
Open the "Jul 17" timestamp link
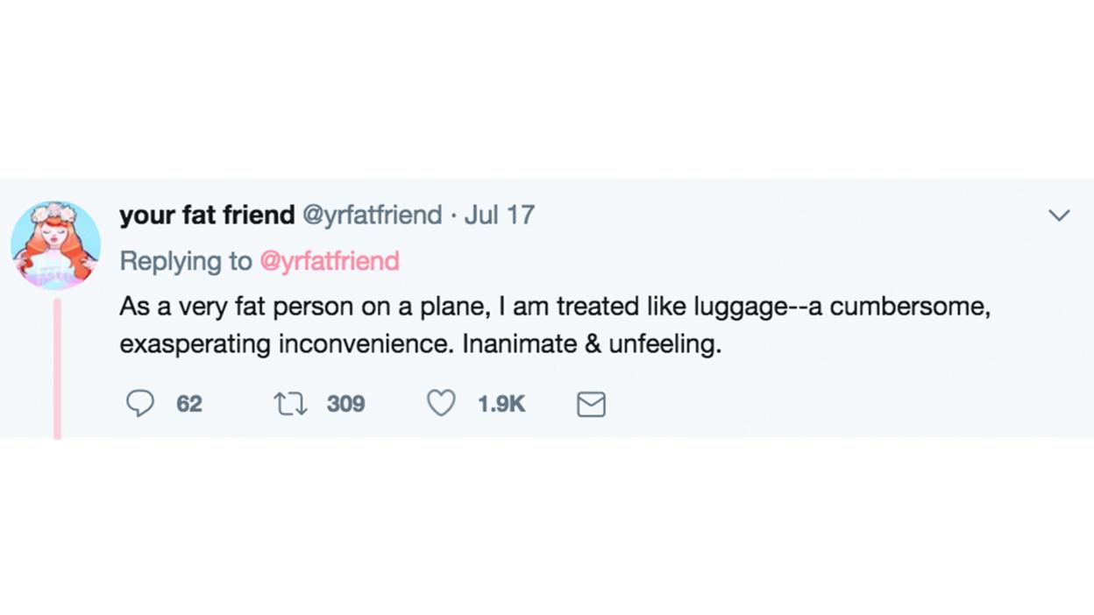[499, 215]
